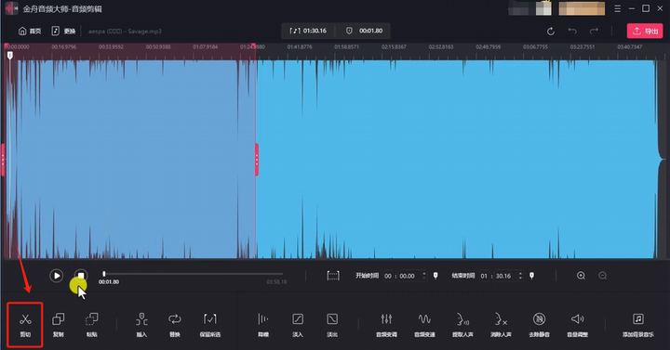Screen dimensions: 670x350
Task: Click the red Export (导出) button
Action: coord(645,32)
